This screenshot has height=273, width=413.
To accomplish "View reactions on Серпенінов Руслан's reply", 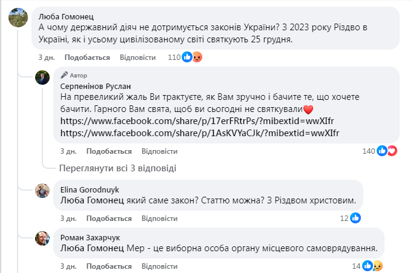I will (386, 151).
